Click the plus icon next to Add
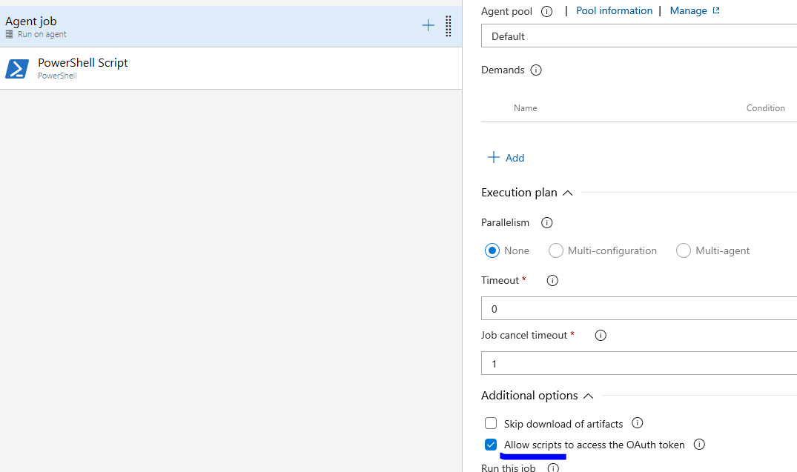The height and width of the screenshot is (472, 797). [x=493, y=157]
